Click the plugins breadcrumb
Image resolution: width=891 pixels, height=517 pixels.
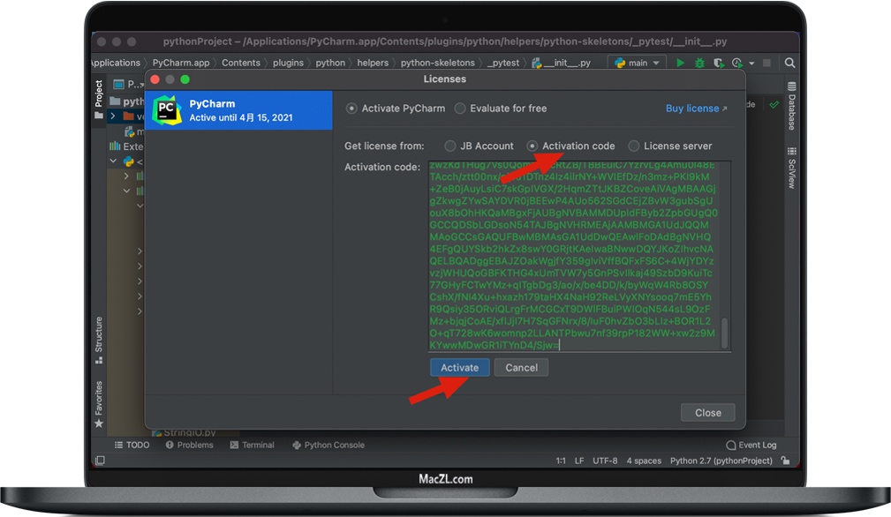[288, 63]
